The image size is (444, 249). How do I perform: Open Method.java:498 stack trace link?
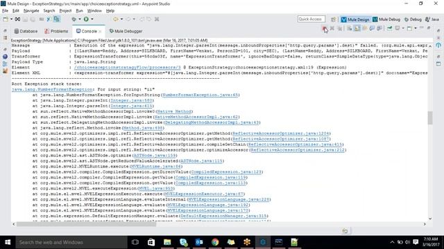[143, 128]
